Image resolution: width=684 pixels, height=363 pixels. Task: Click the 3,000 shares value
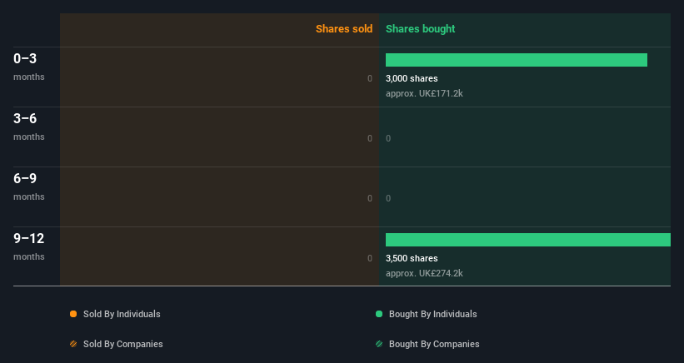coord(412,78)
